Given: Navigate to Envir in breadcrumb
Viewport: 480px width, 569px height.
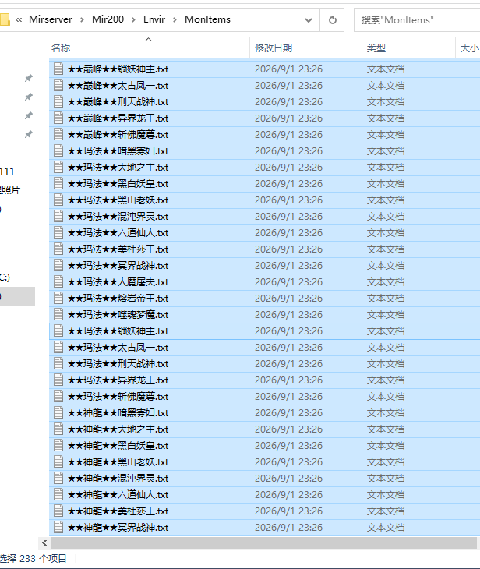Looking at the screenshot, I should [x=154, y=19].
